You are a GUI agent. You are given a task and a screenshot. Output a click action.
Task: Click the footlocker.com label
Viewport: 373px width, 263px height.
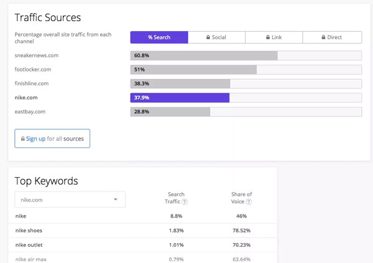pyautogui.click(x=33, y=70)
